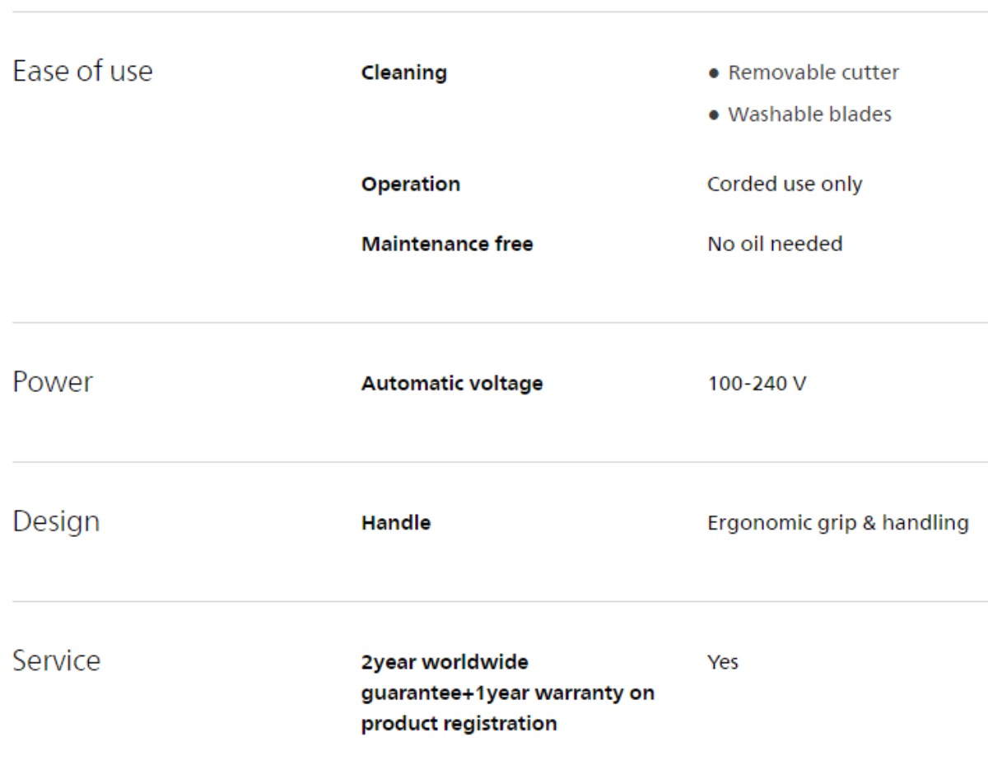Select the Handle label
This screenshot has height=770, width=988.
[x=396, y=523]
